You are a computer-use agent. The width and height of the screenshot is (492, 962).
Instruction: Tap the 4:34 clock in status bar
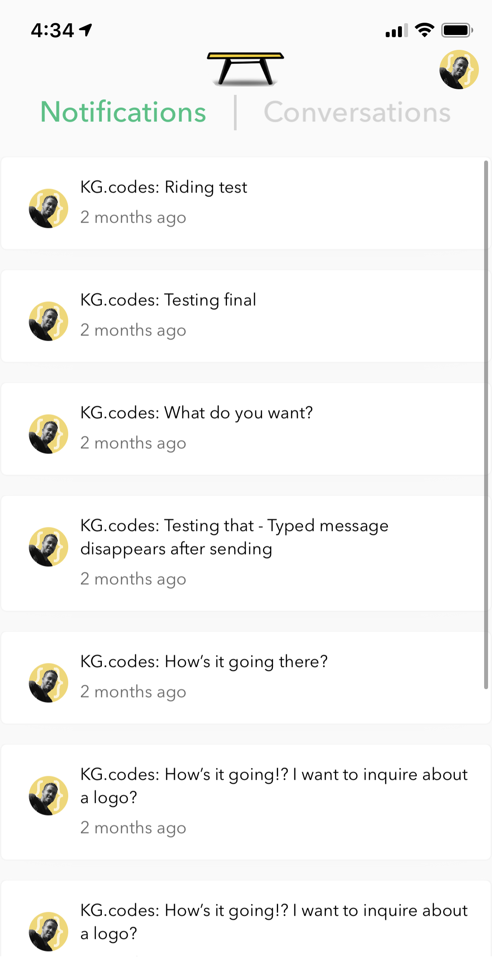pos(52,31)
